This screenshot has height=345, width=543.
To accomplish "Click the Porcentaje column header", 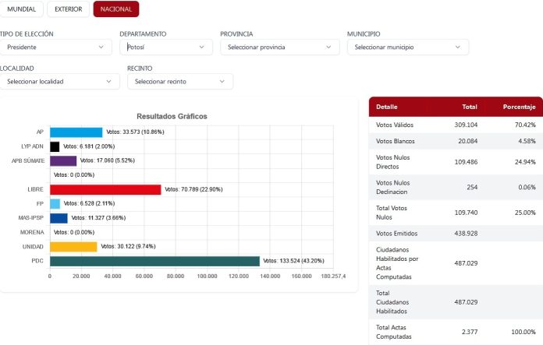I will [x=518, y=107].
